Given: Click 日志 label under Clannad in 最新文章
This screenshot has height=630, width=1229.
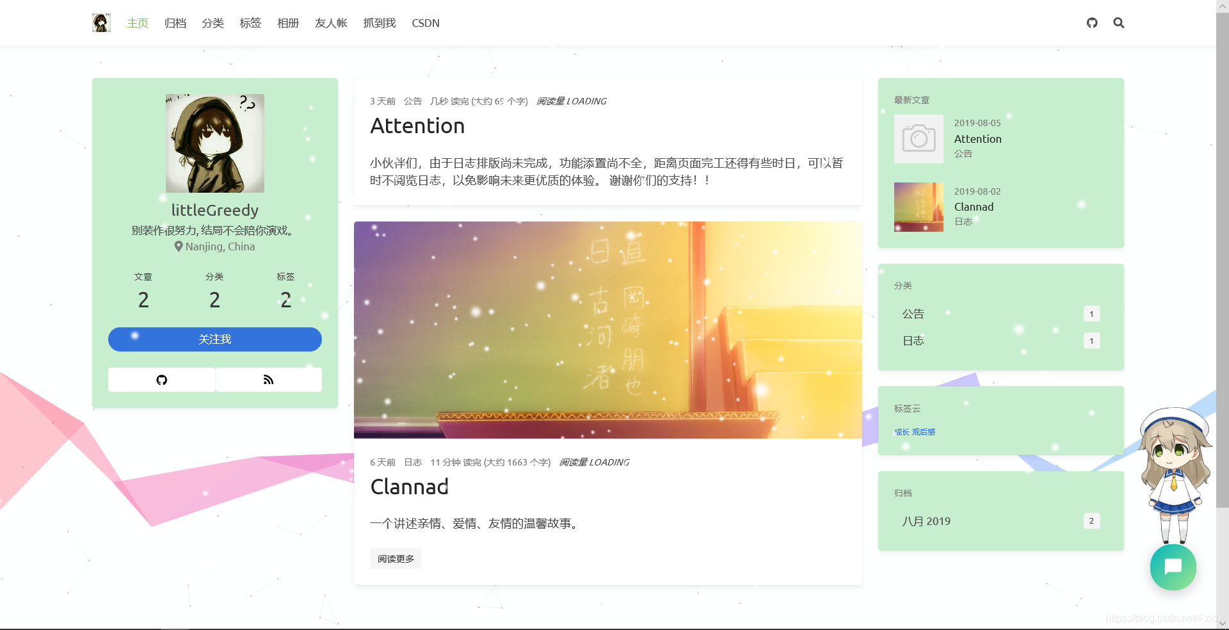Looking at the screenshot, I should pyautogui.click(x=963, y=222).
